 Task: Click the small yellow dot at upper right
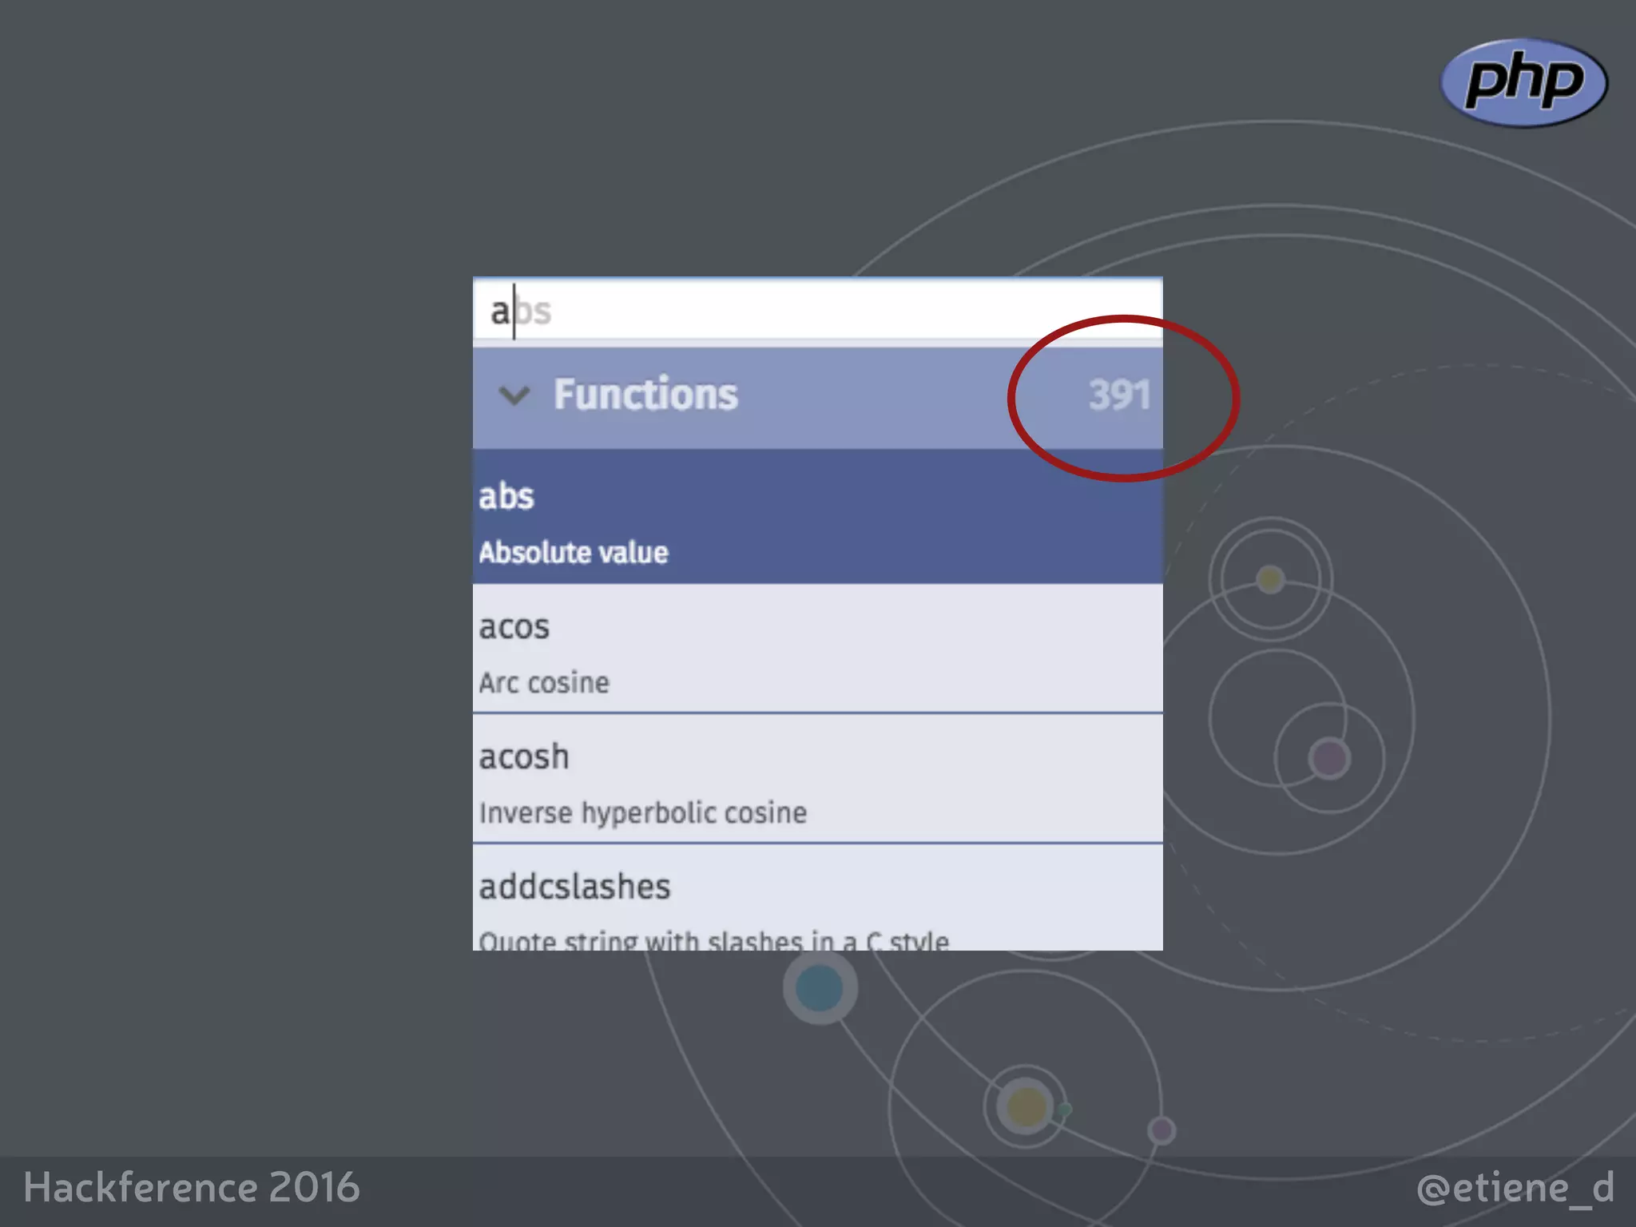1270,578
